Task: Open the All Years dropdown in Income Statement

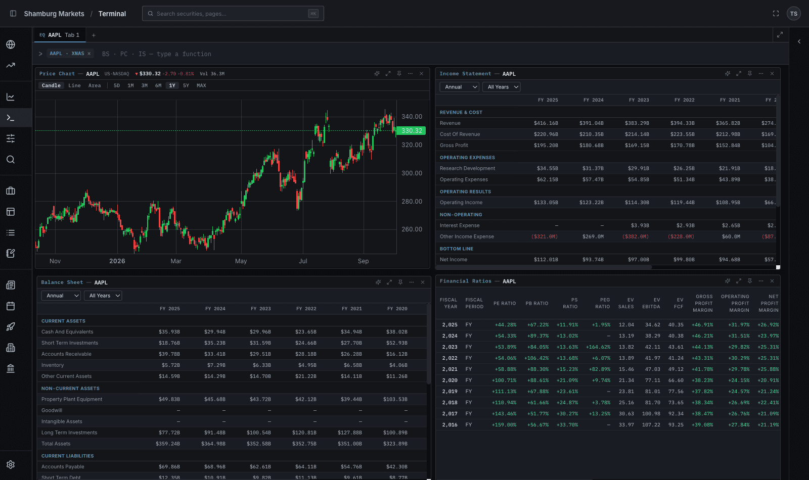Action: [x=502, y=87]
